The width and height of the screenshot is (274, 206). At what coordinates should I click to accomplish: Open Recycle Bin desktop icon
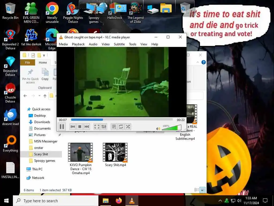(x=10, y=11)
